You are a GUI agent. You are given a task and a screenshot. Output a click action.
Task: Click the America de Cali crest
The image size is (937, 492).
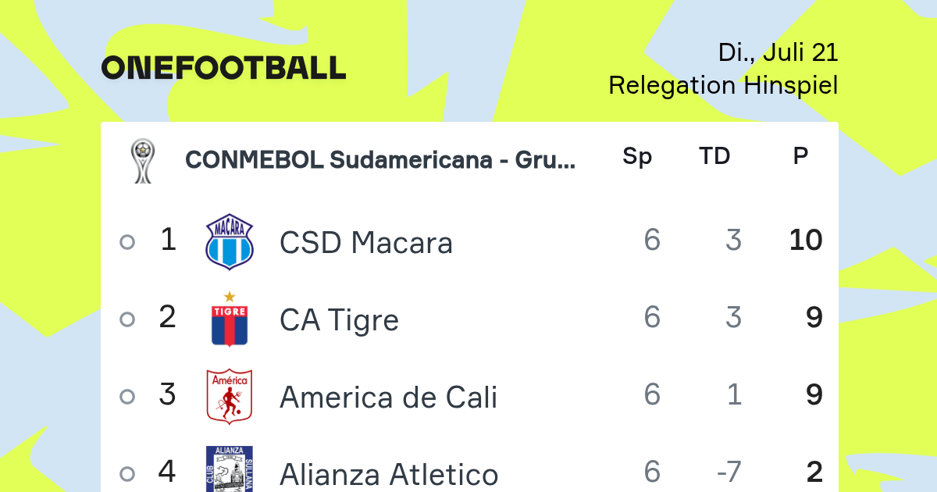(229, 397)
